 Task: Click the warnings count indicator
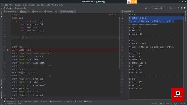(x=113, y=15)
